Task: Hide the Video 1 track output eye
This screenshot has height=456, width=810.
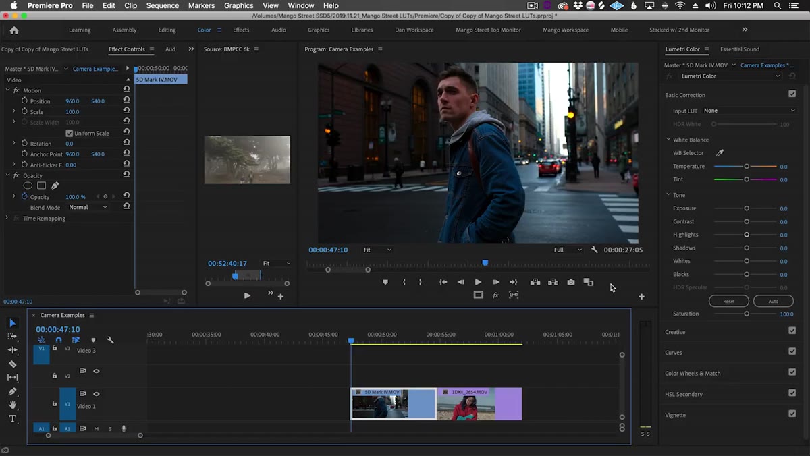Action: click(x=97, y=393)
